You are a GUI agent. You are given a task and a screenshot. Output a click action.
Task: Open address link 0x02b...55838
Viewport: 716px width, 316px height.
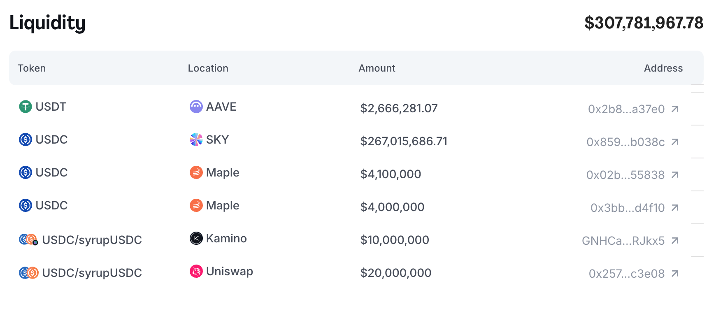point(625,175)
